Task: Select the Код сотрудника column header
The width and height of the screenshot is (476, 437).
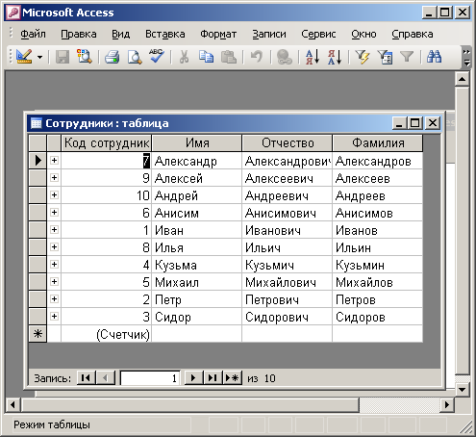Action: pyautogui.click(x=106, y=143)
